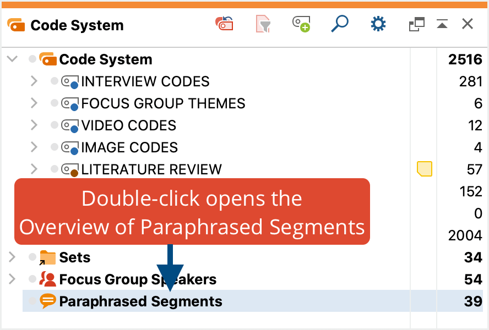Click the total count 2516
Screen dimensions: 489x330
tap(465, 59)
